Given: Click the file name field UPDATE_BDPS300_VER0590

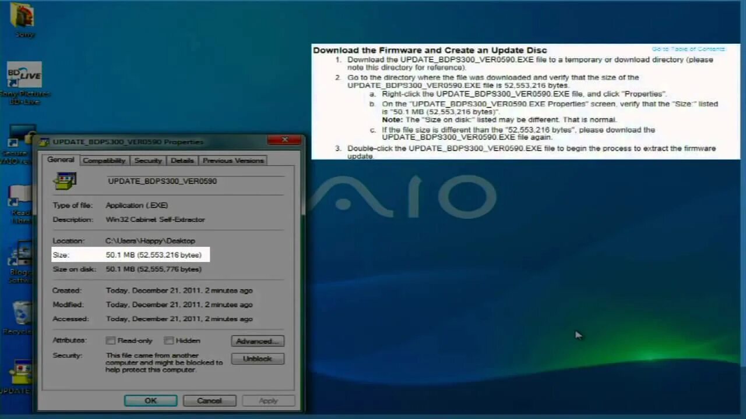Looking at the screenshot, I should click(195, 181).
